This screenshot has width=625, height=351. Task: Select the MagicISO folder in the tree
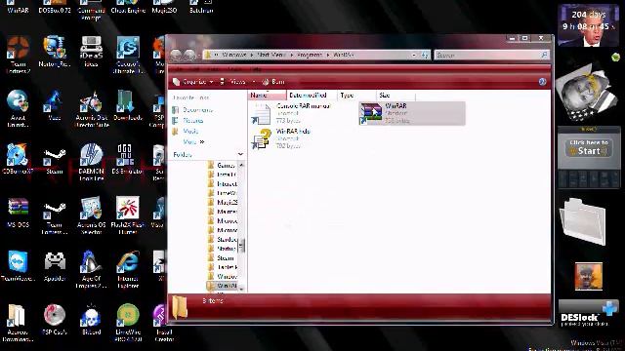pyautogui.click(x=222, y=202)
